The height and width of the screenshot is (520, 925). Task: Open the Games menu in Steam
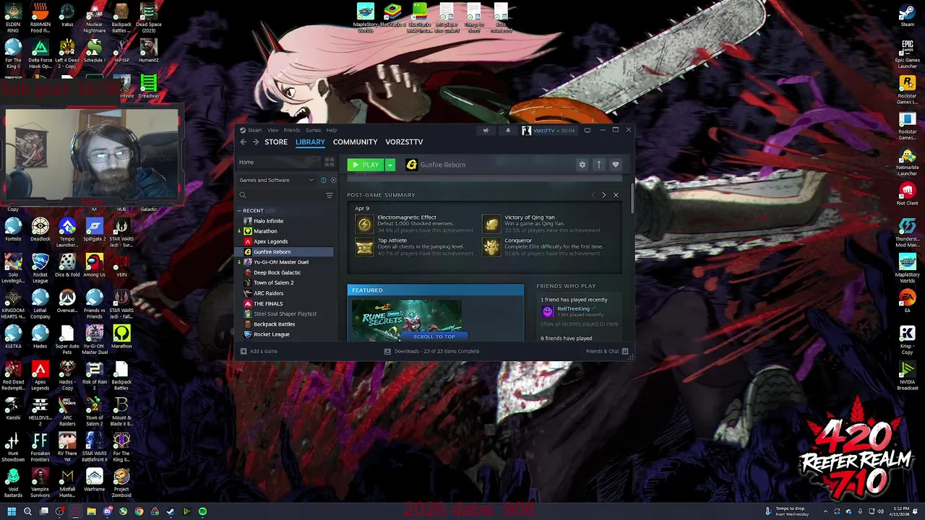point(313,130)
